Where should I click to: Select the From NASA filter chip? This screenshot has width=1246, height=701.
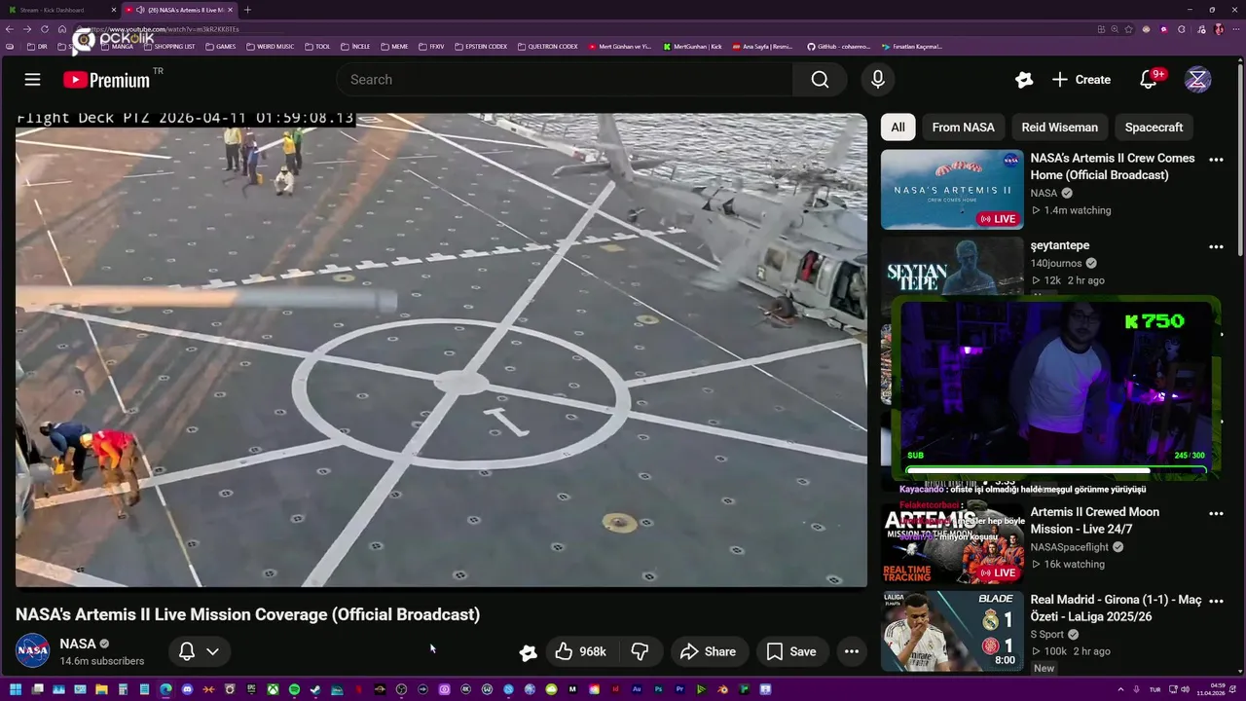click(x=963, y=128)
